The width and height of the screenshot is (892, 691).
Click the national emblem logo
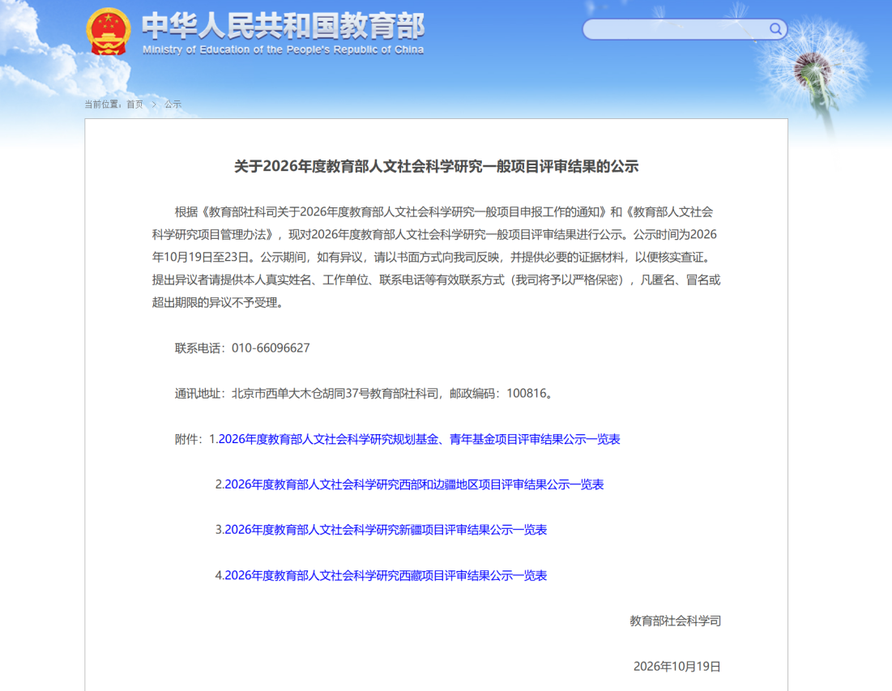click(x=108, y=32)
